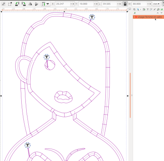Open Text and Font dock tab
This screenshot has width=164, height=161.
tap(148, 9)
